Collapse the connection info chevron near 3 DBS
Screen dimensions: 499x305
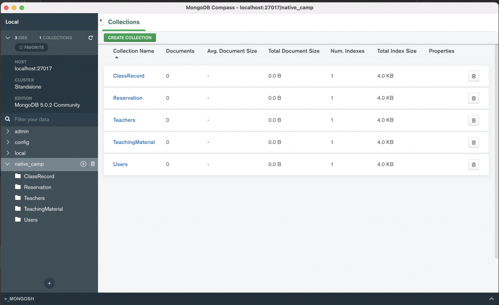[x=8, y=38]
